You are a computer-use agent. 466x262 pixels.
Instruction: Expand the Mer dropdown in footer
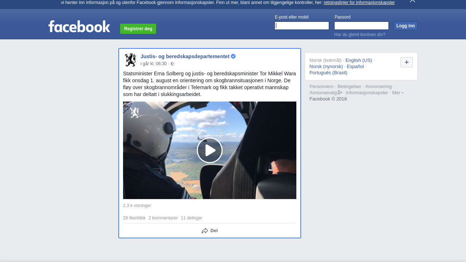(397, 93)
